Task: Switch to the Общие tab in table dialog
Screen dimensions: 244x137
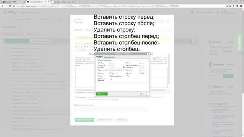Action: click(99, 57)
